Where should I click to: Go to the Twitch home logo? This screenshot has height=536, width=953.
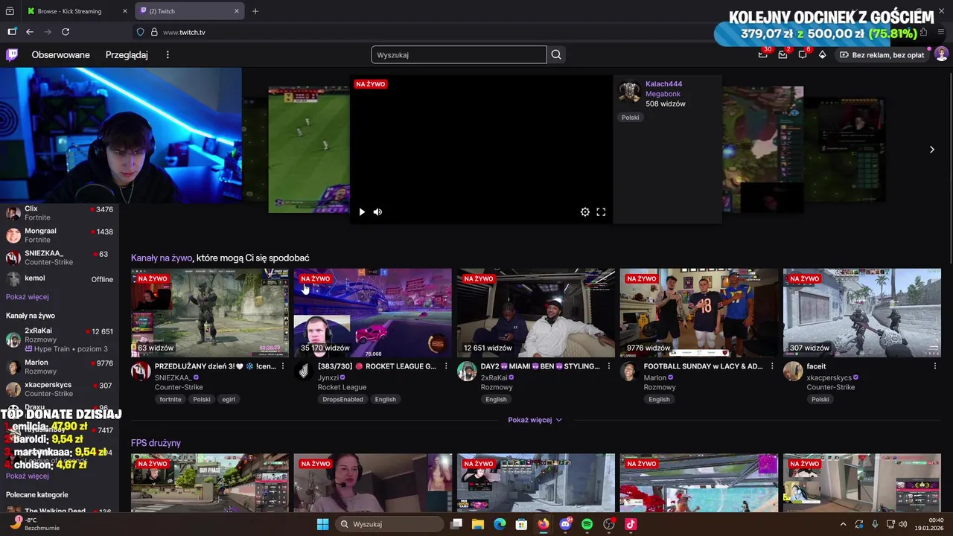click(12, 54)
